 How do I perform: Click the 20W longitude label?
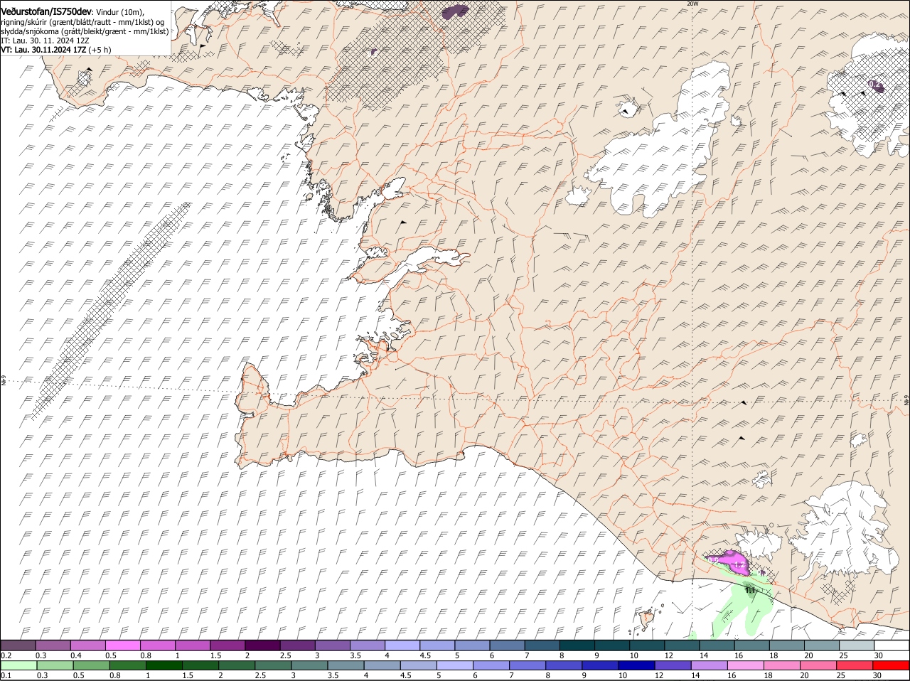(x=692, y=4)
